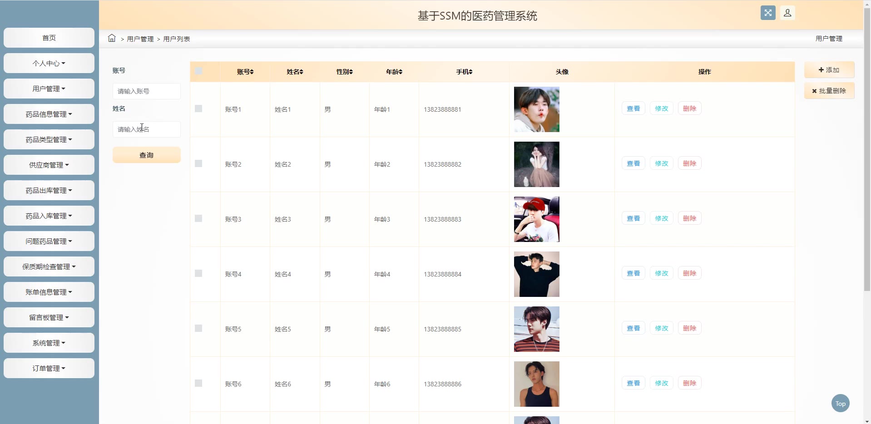
Task: Click the 查询 search button
Action: click(x=147, y=155)
